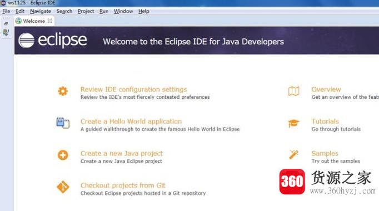
Task: Click 'Create a new Java Eclipse project' description
Action: (121, 161)
